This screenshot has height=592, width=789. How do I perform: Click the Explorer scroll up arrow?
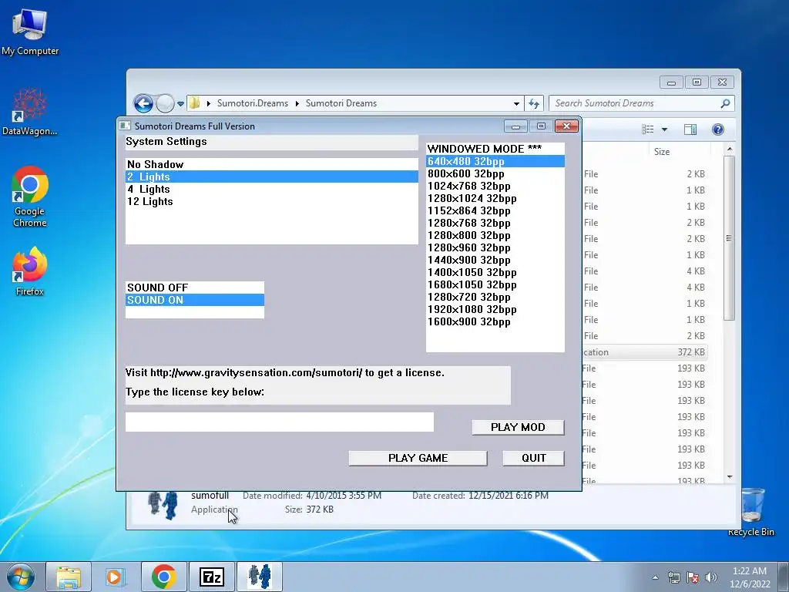coord(730,150)
